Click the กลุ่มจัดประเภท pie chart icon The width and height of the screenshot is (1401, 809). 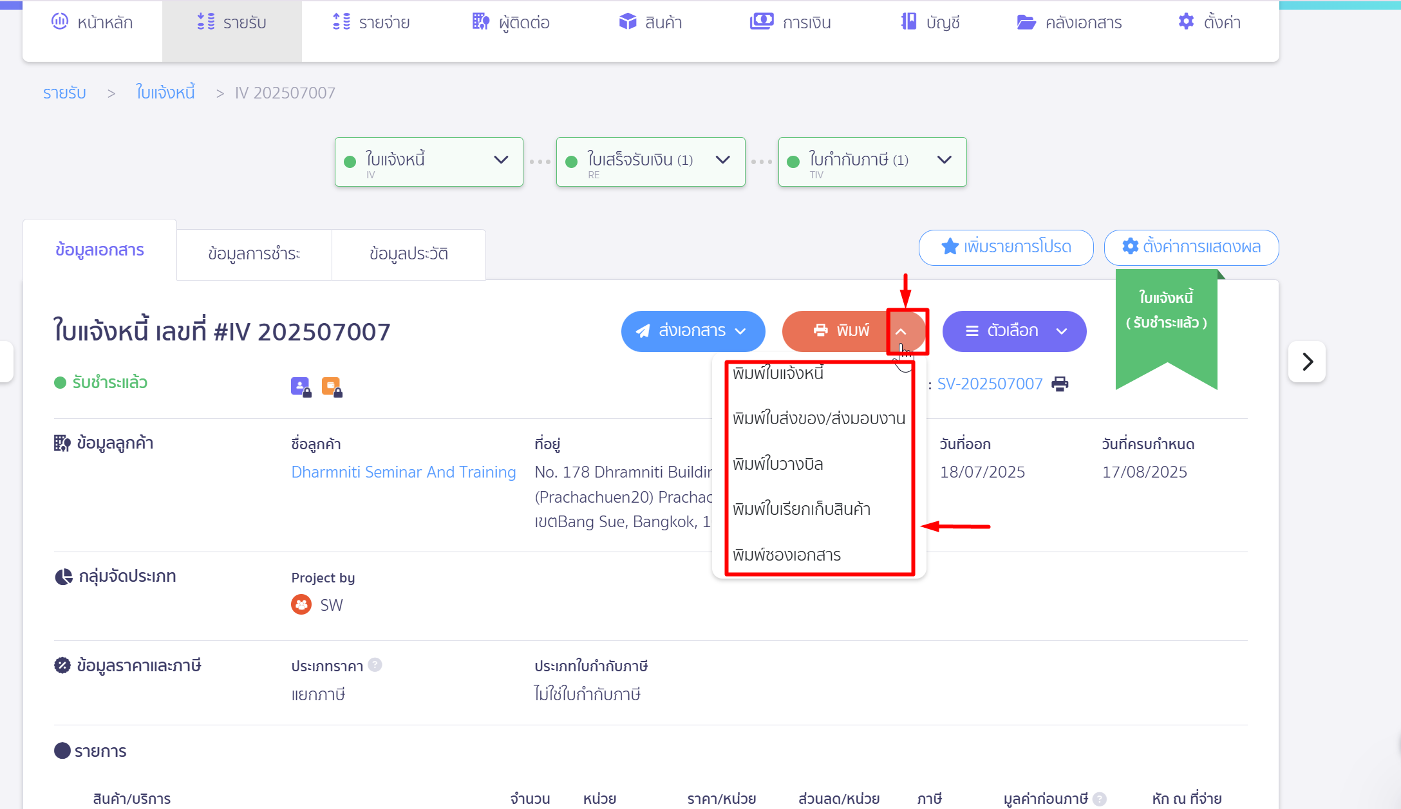pos(63,577)
